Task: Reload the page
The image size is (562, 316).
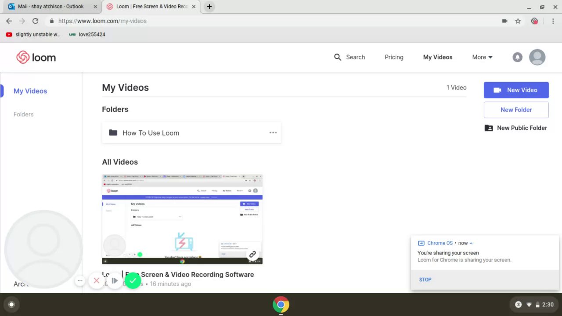Action: click(x=36, y=21)
